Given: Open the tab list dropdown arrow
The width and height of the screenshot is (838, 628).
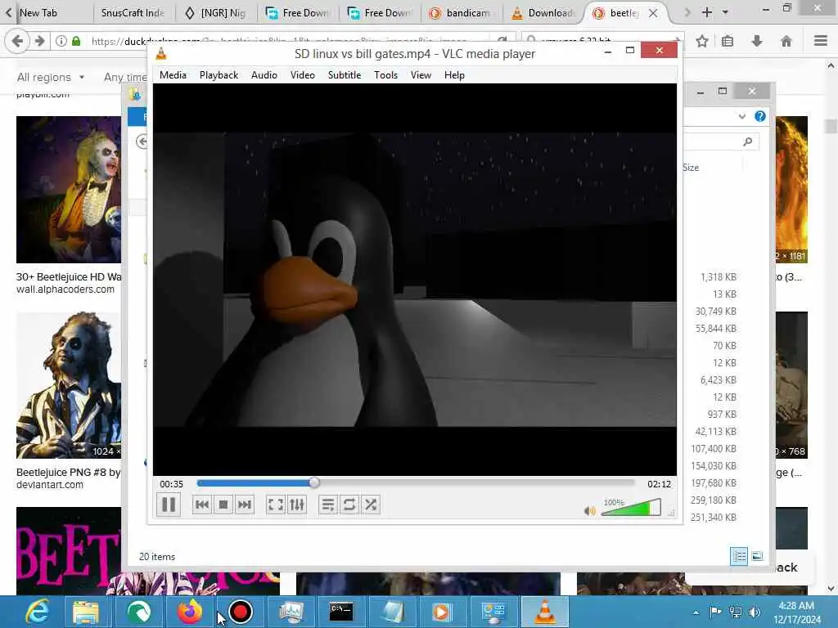Looking at the screenshot, I should point(725,12).
